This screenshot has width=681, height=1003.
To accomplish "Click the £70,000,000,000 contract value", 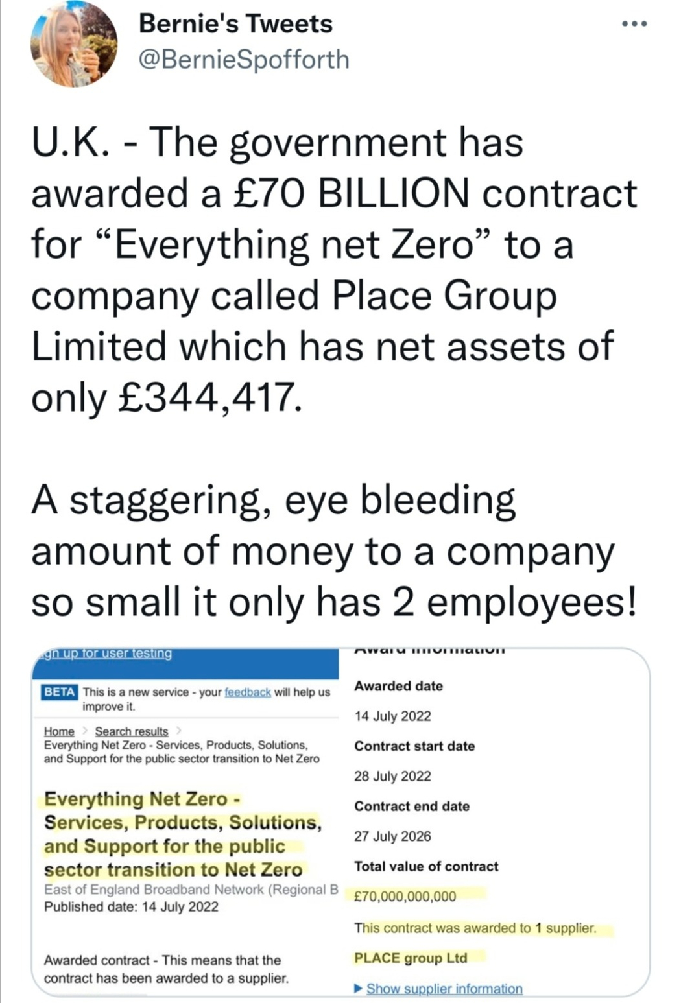I will (405, 897).
